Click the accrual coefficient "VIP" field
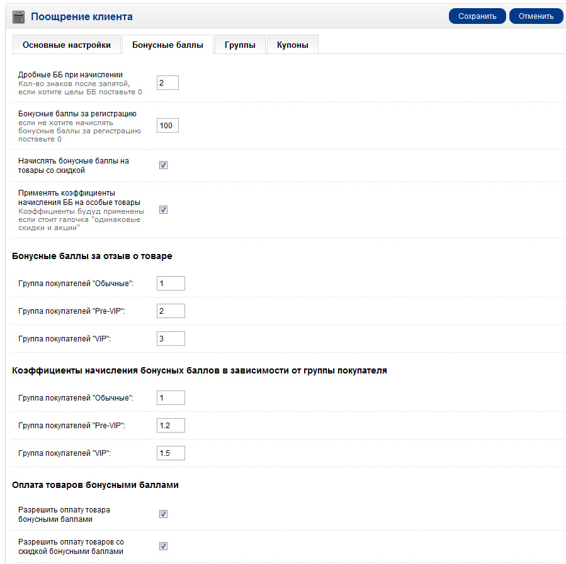 [x=171, y=453]
